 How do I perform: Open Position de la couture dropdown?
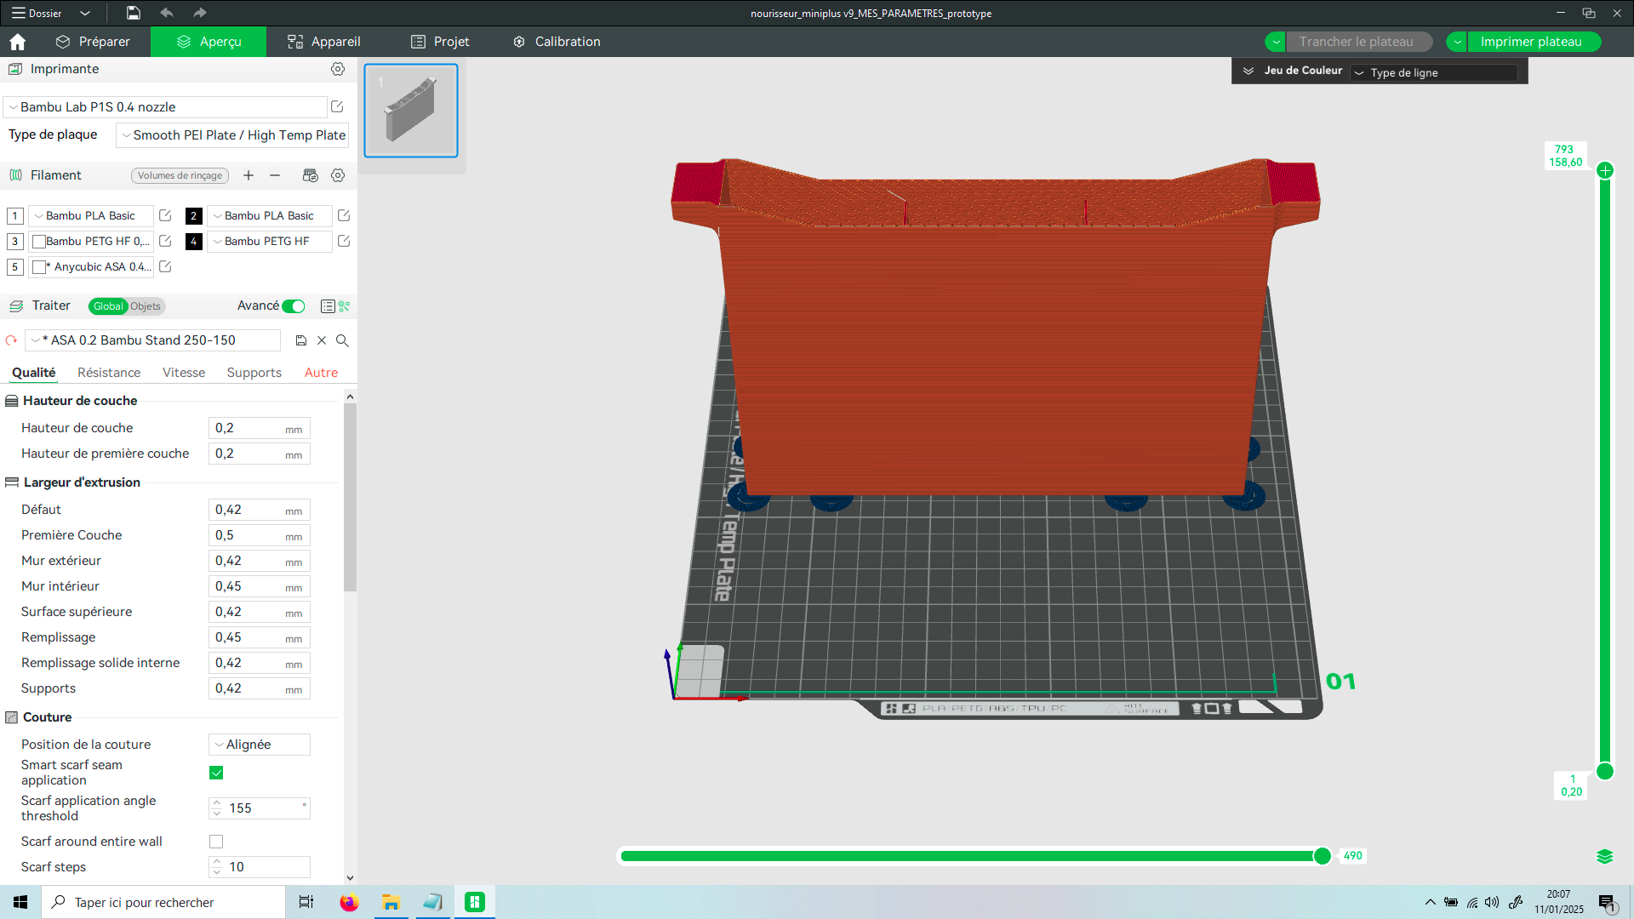pyautogui.click(x=259, y=745)
